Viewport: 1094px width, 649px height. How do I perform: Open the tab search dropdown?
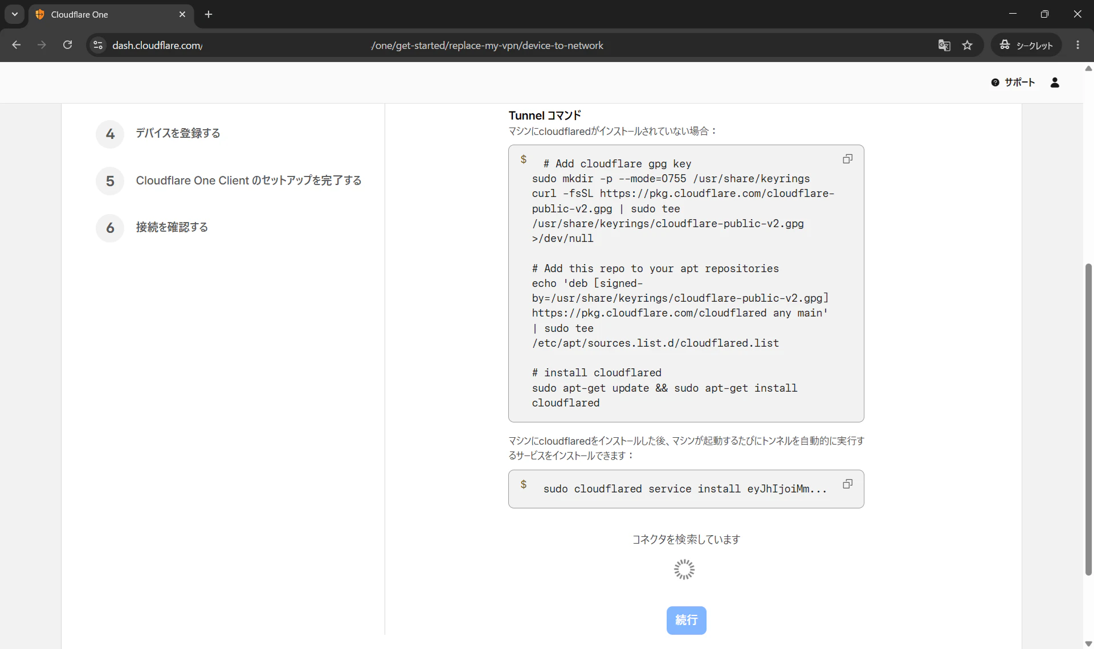point(15,14)
